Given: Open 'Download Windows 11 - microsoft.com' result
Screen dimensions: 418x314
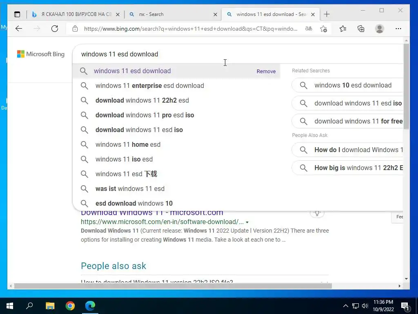Looking at the screenshot, I should tap(152, 213).
